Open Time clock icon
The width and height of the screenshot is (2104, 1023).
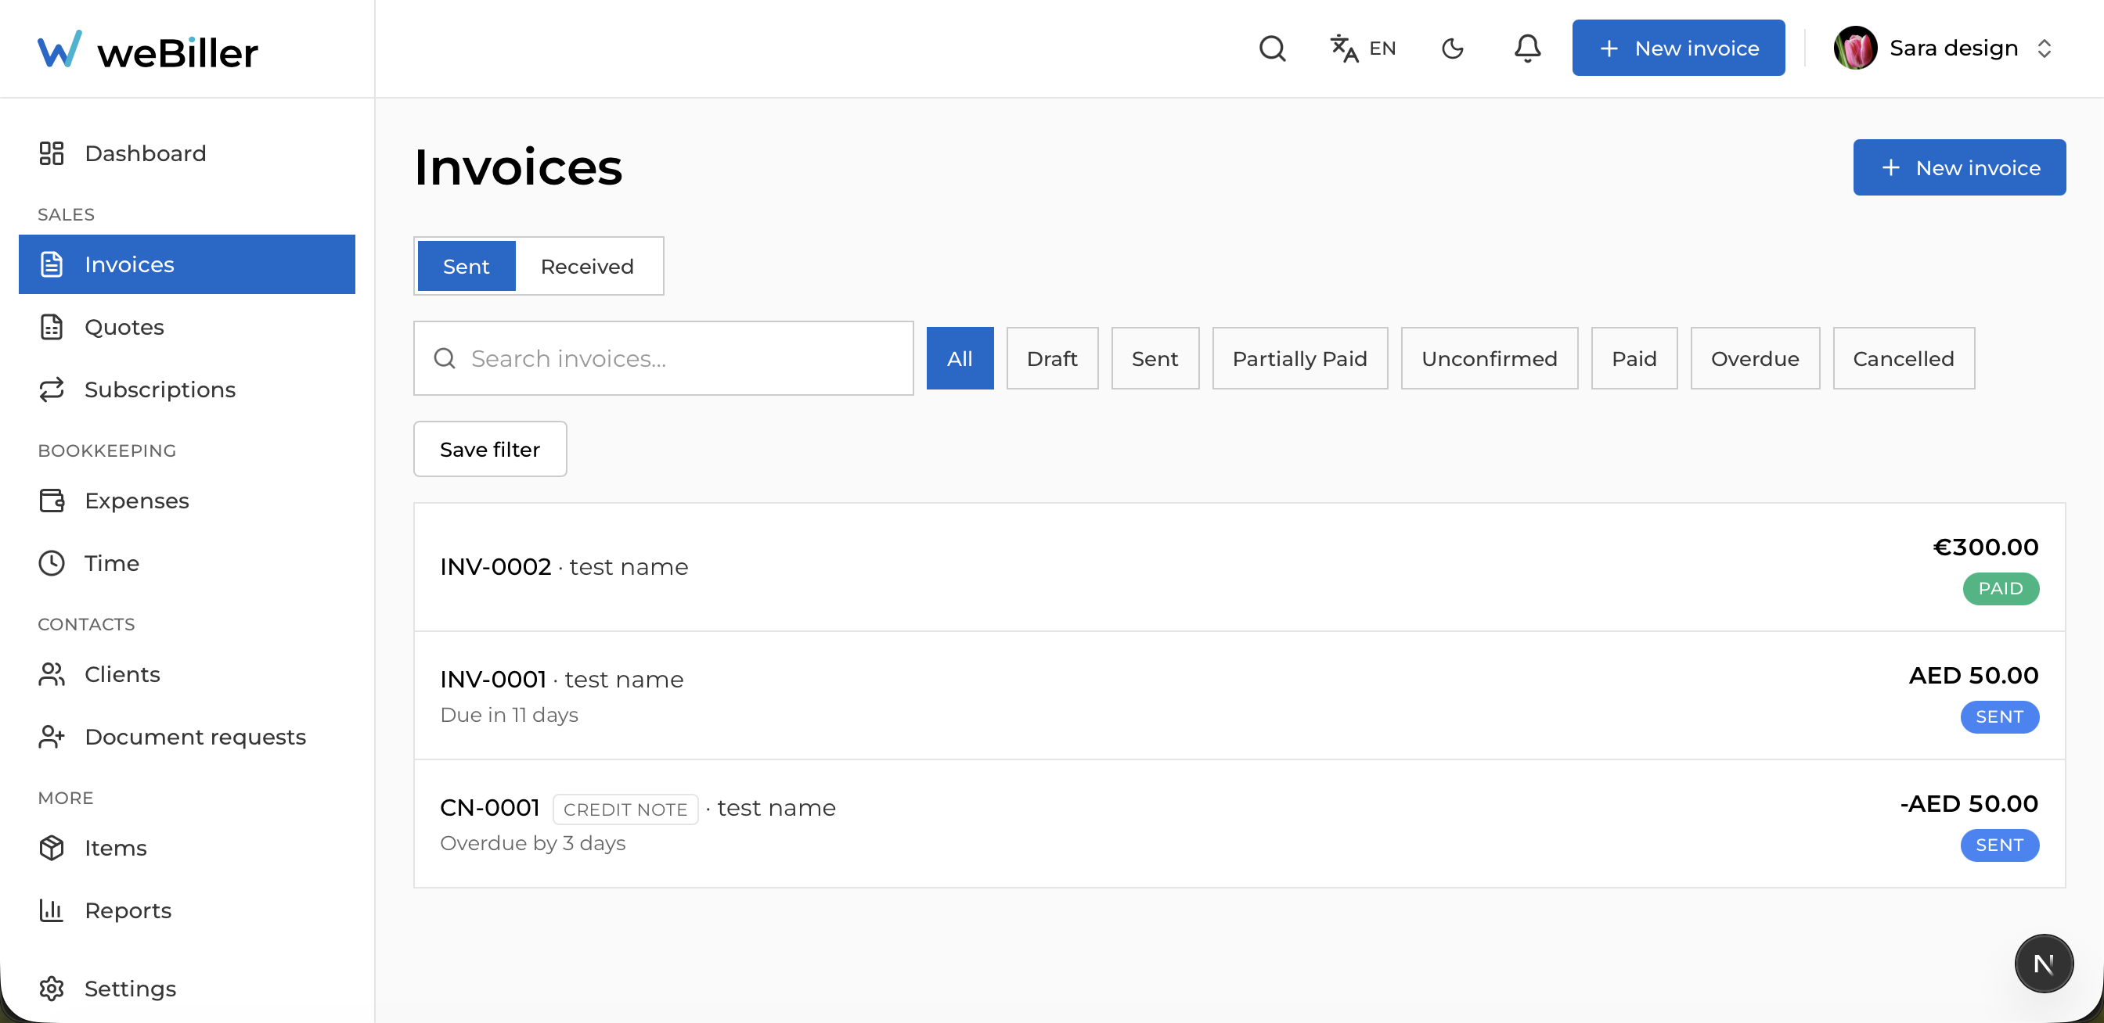pyautogui.click(x=52, y=563)
